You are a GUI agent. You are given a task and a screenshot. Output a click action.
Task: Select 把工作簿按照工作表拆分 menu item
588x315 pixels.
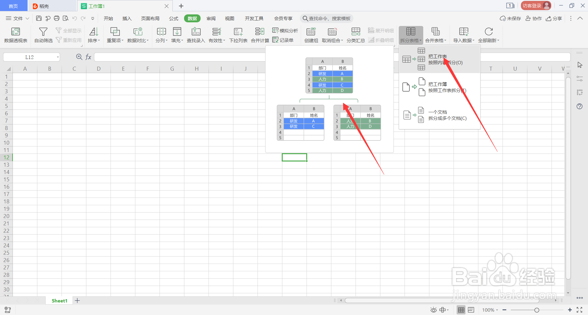click(x=439, y=87)
